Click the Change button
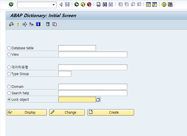187x136 pixels. click(x=67, y=112)
